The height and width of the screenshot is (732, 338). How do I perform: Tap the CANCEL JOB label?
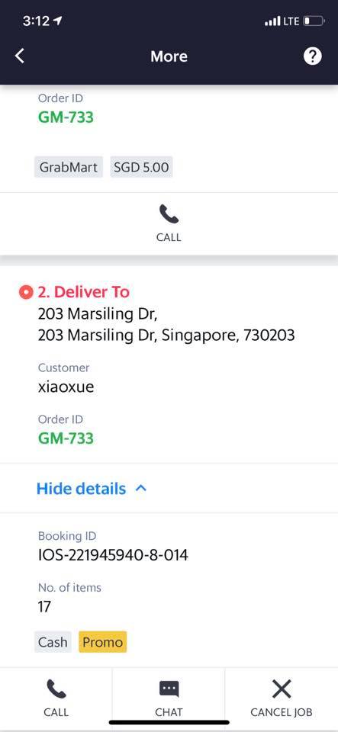[x=282, y=712]
